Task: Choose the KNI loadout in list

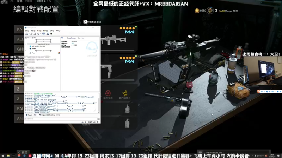Action: click(19, 29)
